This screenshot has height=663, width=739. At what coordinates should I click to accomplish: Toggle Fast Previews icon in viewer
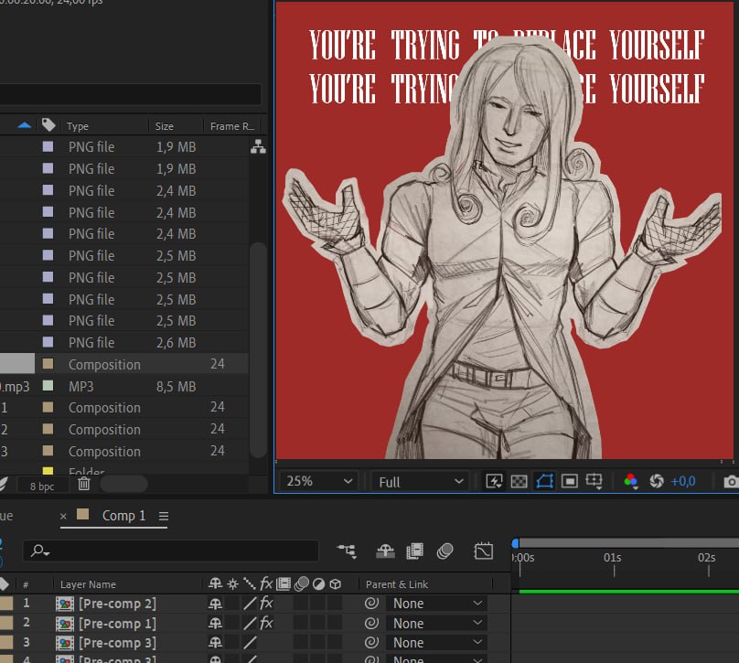[x=494, y=481]
